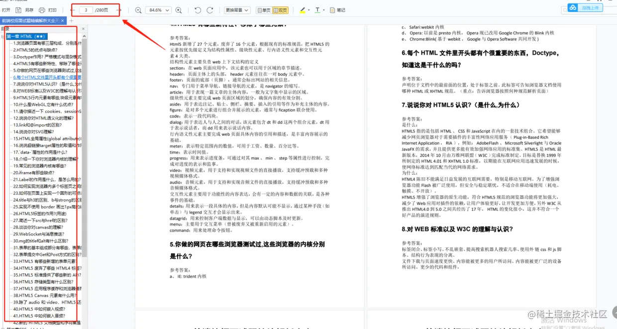617x329 pixels.
Task: Open outline item 7.说说你对HTML5认识
Action: 47,84
